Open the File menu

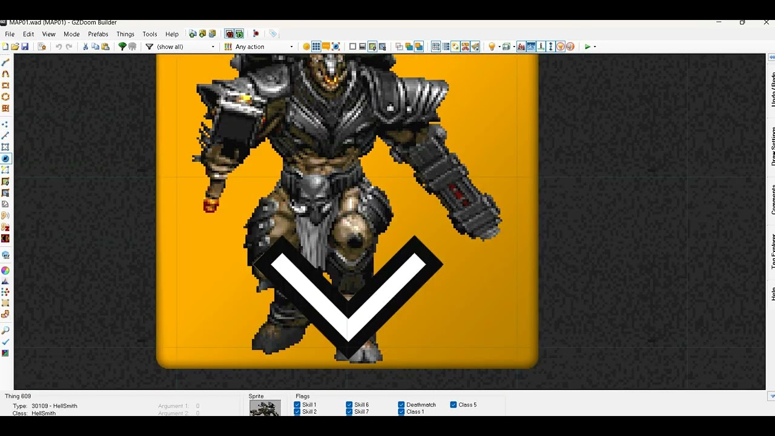pos(10,34)
